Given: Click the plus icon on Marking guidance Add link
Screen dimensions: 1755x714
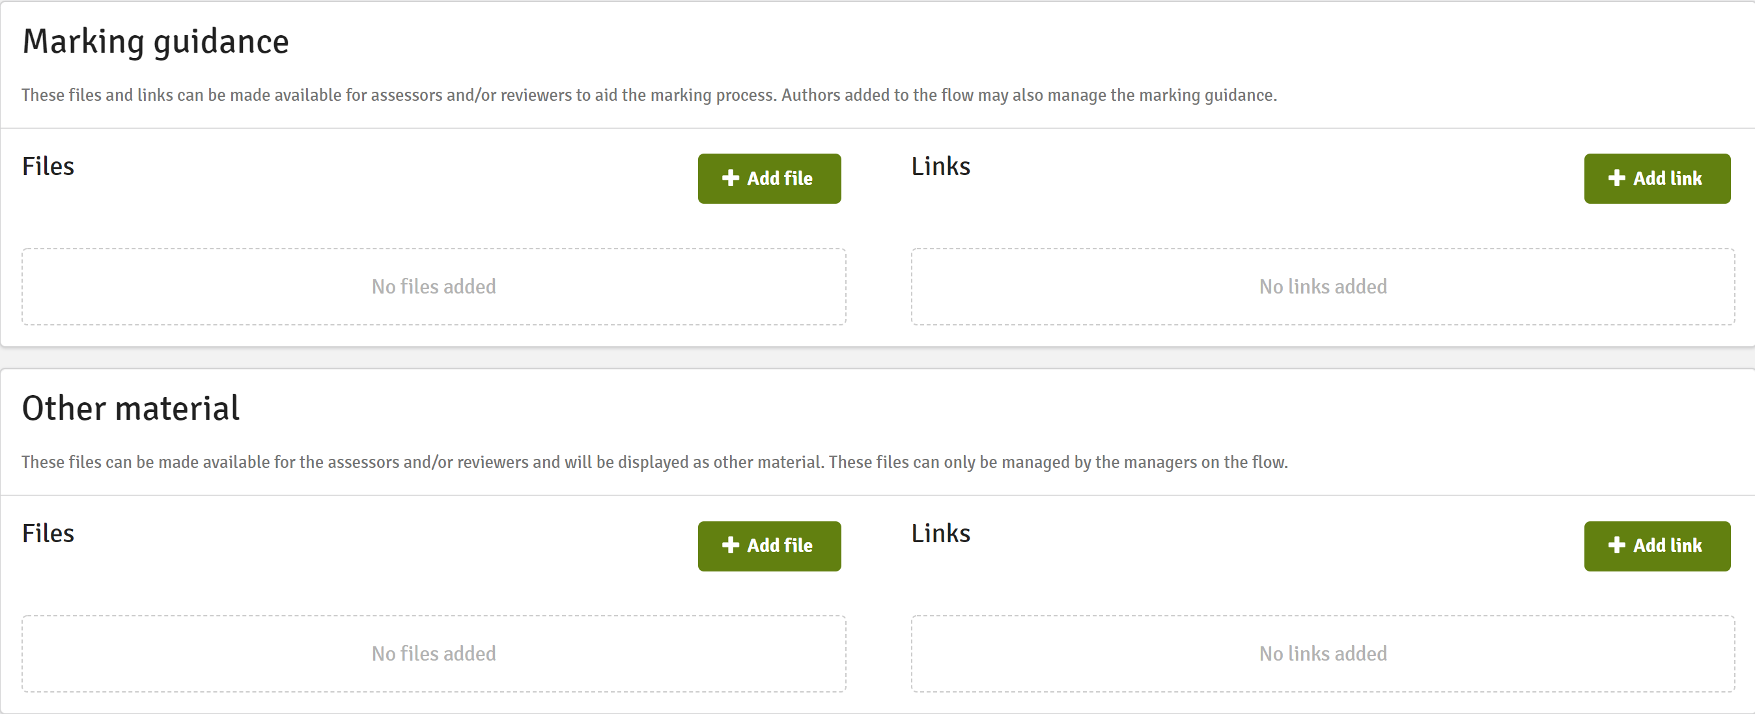Looking at the screenshot, I should point(1617,178).
